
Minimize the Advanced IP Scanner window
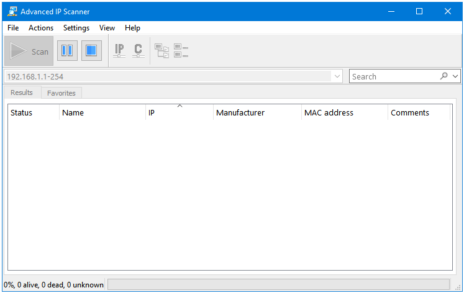(391, 12)
